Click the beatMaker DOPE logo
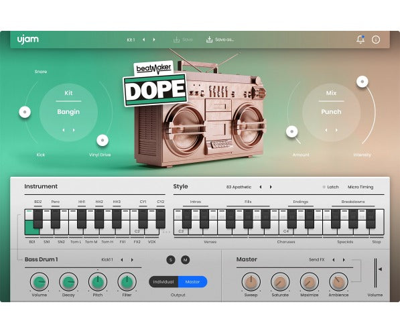The image size is (400, 333). pos(155,84)
